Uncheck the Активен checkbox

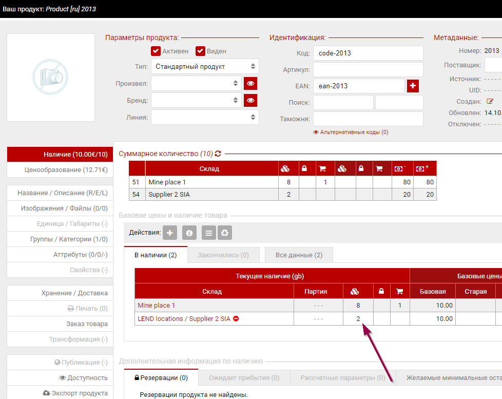pos(156,51)
